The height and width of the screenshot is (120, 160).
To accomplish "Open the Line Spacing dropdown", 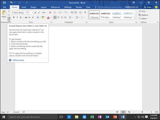I will [x=71, y=17].
